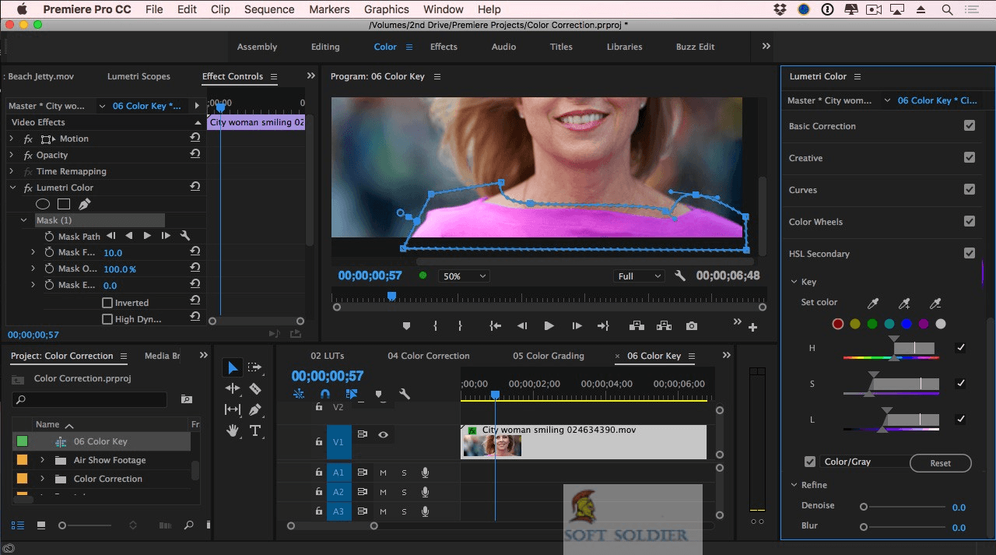Image resolution: width=996 pixels, height=555 pixels.
Task: Add marker in the Program monitor
Action: tap(406, 326)
